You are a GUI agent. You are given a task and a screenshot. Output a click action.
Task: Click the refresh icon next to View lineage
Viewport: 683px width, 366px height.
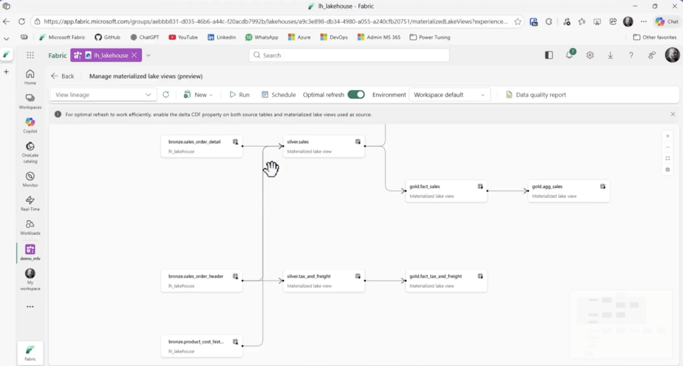(166, 95)
